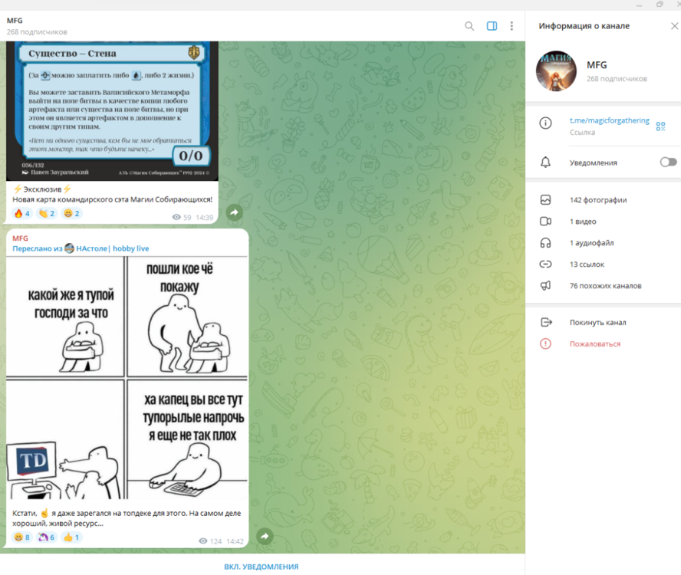The image size is (681, 575).
Task: Open search in the MFG channel
Action: point(469,26)
